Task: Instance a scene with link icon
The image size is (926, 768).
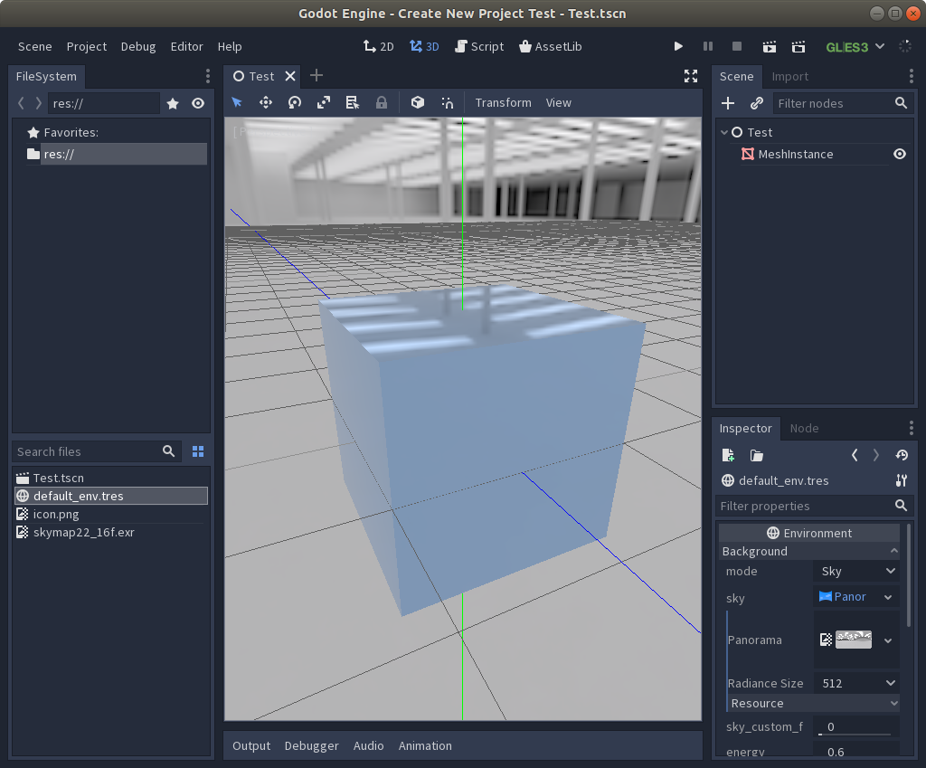Action: coord(757,103)
